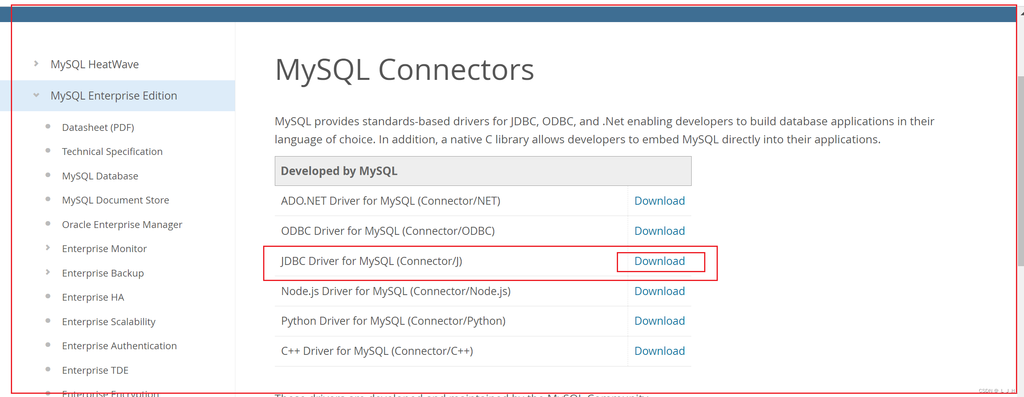Open Enterprise Monitor sidebar item

point(104,248)
